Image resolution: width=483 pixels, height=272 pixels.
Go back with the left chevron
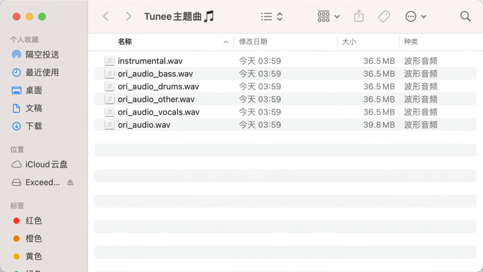[106, 17]
